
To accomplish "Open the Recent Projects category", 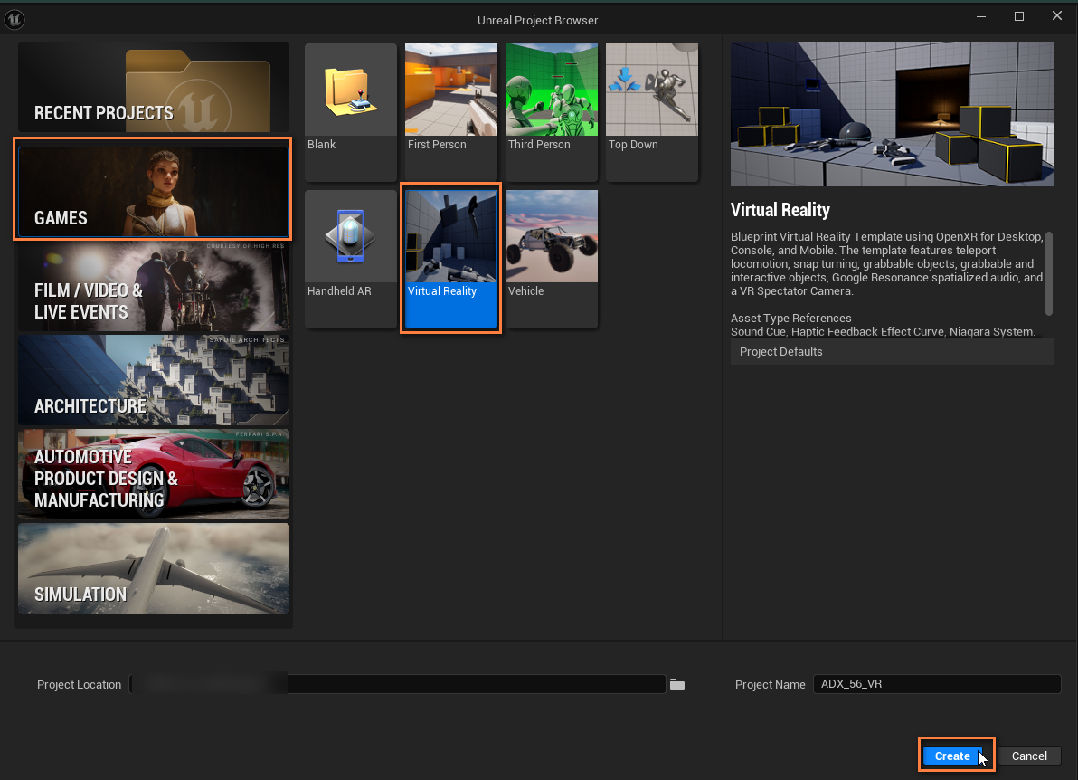I will pos(154,87).
